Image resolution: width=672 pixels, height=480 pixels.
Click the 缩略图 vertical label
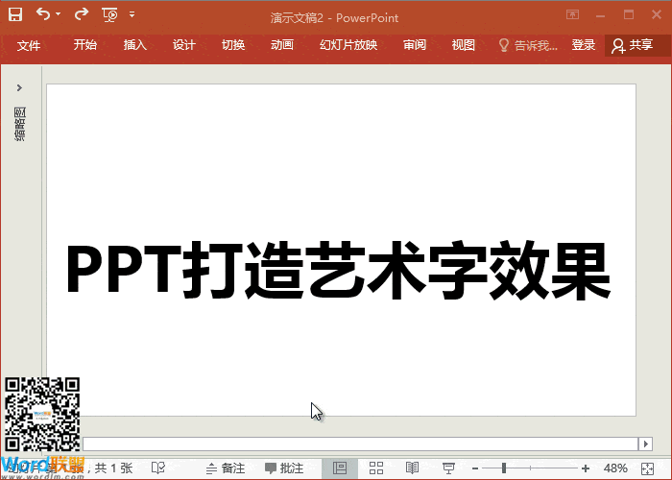tap(20, 124)
